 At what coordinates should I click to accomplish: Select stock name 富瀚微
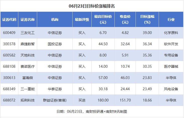click(28, 78)
